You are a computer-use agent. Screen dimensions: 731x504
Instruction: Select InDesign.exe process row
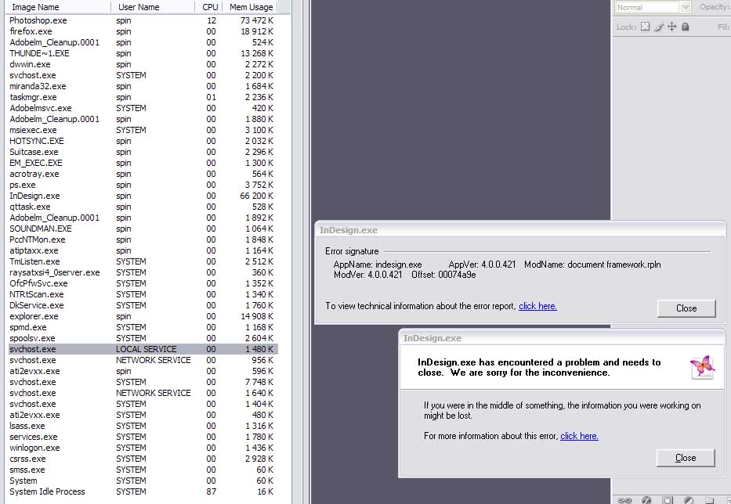(x=143, y=196)
